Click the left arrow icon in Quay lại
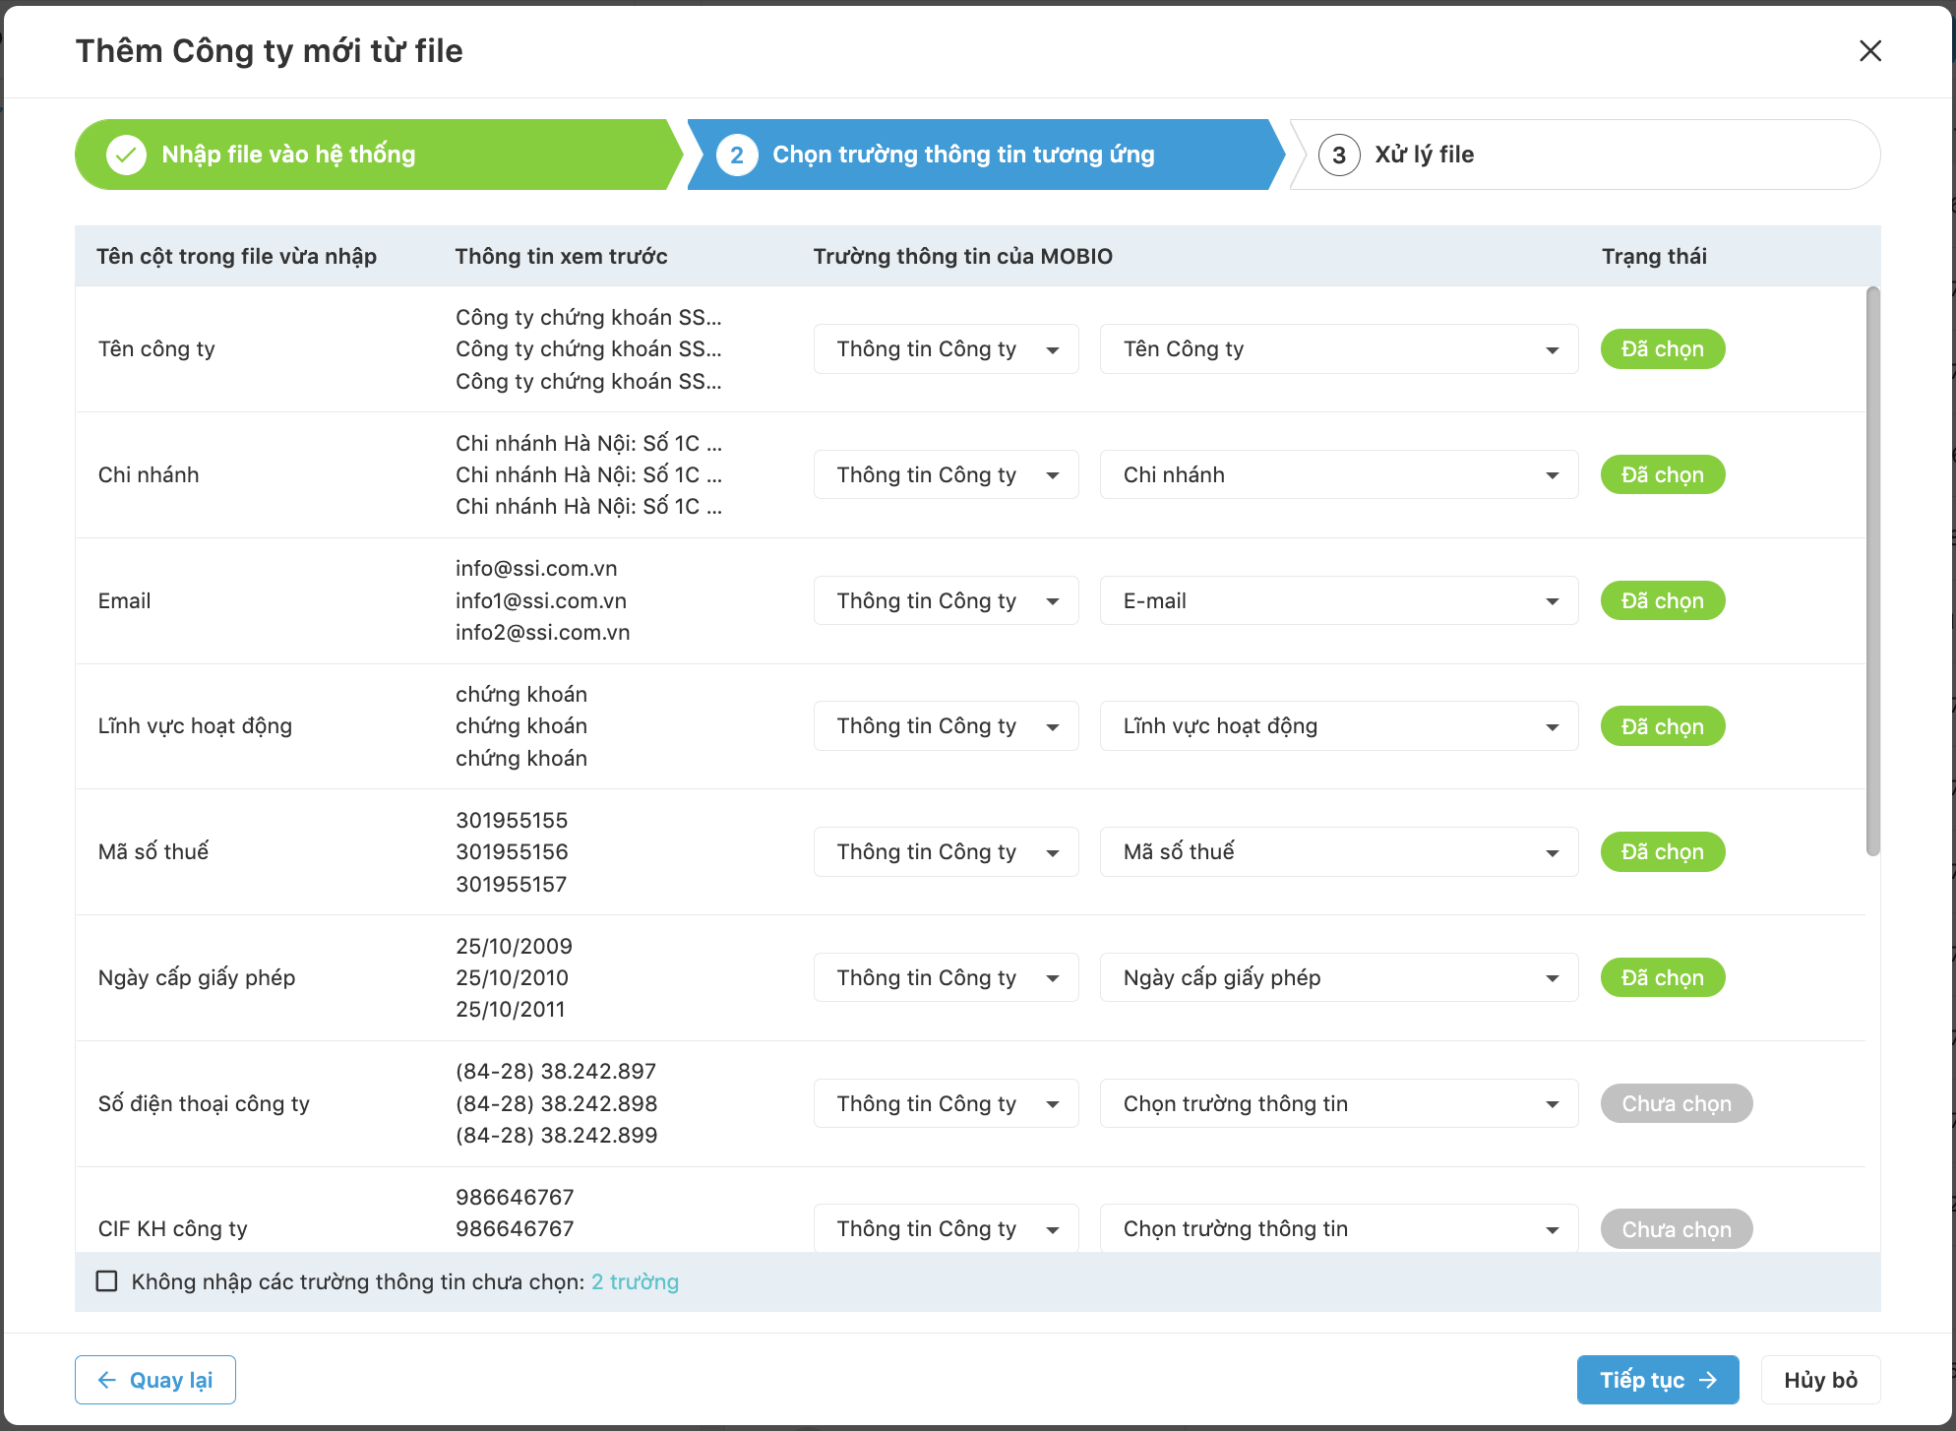The image size is (1956, 1431). click(107, 1380)
